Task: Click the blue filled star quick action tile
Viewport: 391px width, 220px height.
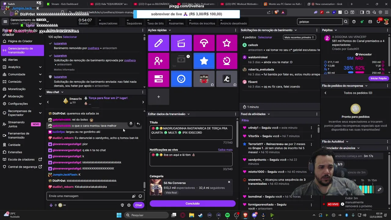Action: (204, 61)
